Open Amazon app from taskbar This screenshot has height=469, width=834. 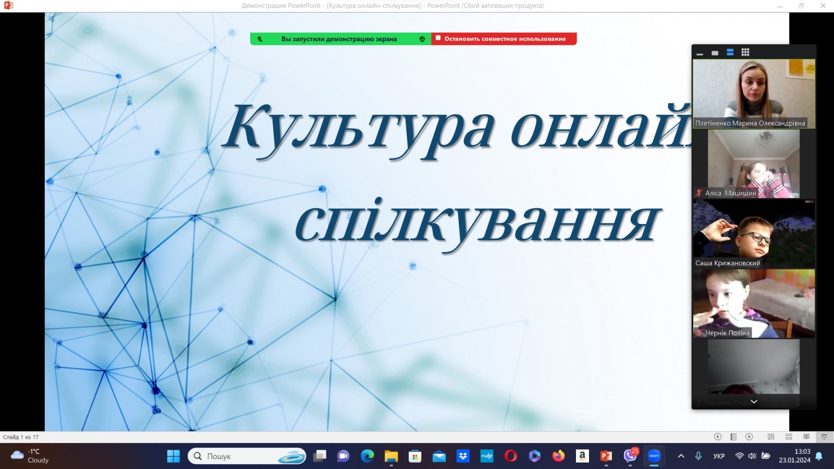tap(582, 456)
